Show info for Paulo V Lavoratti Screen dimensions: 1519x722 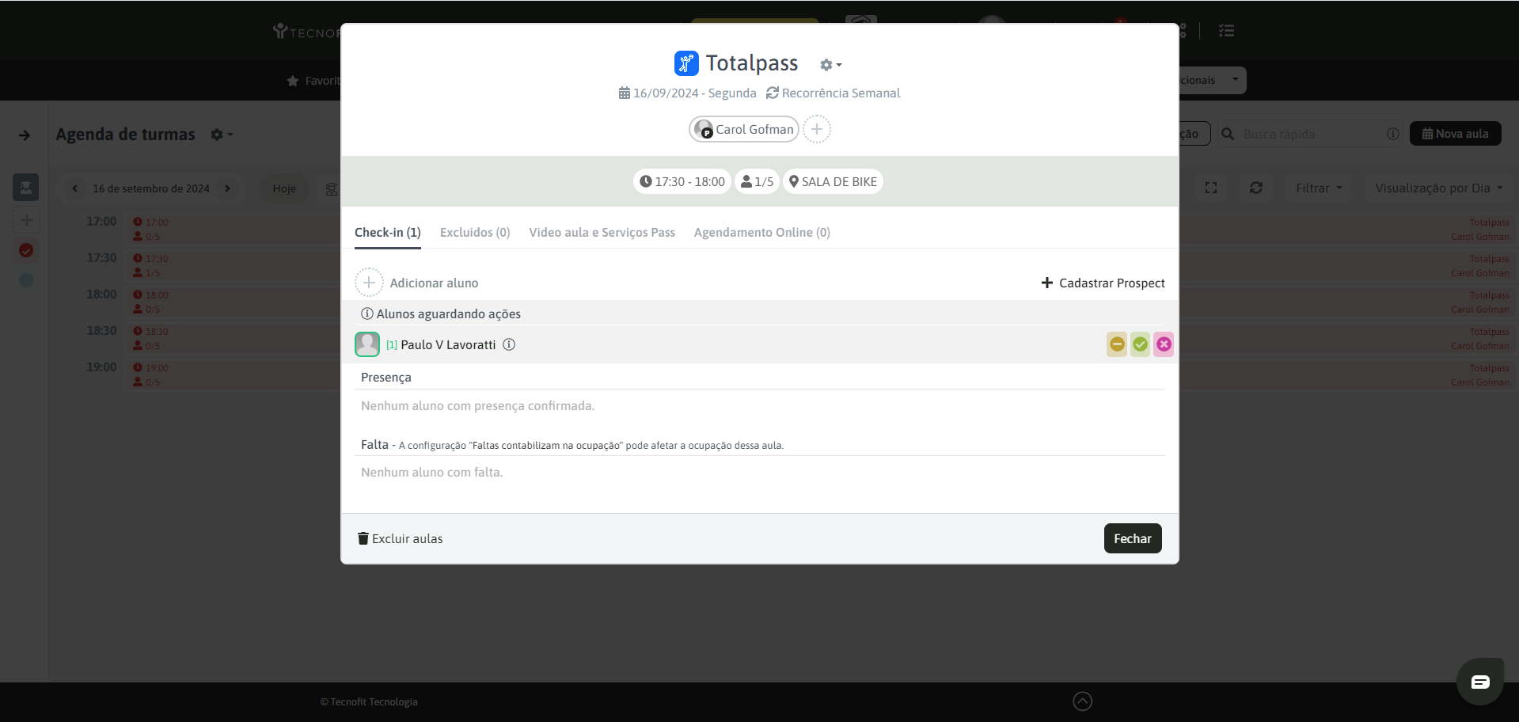tap(509, 344)
